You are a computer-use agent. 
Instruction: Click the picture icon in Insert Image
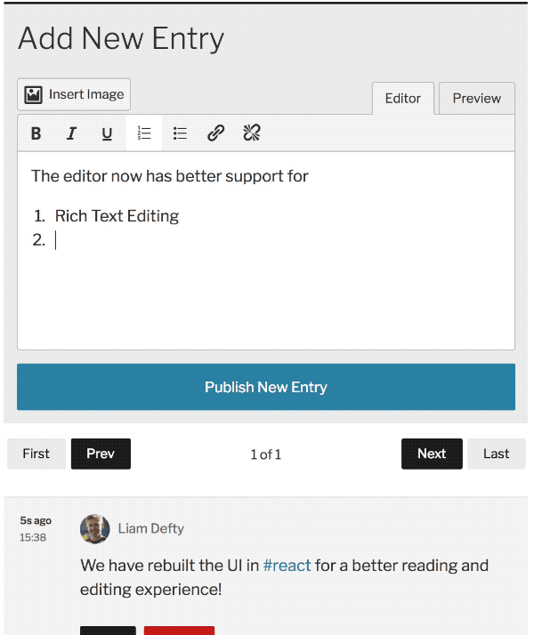(x=33, y=95)
